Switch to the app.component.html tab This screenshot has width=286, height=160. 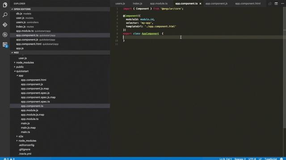[248, 4]
